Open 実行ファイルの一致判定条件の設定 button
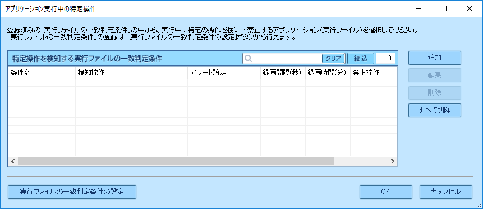483x209 pixels. click(x=72, y=192)
